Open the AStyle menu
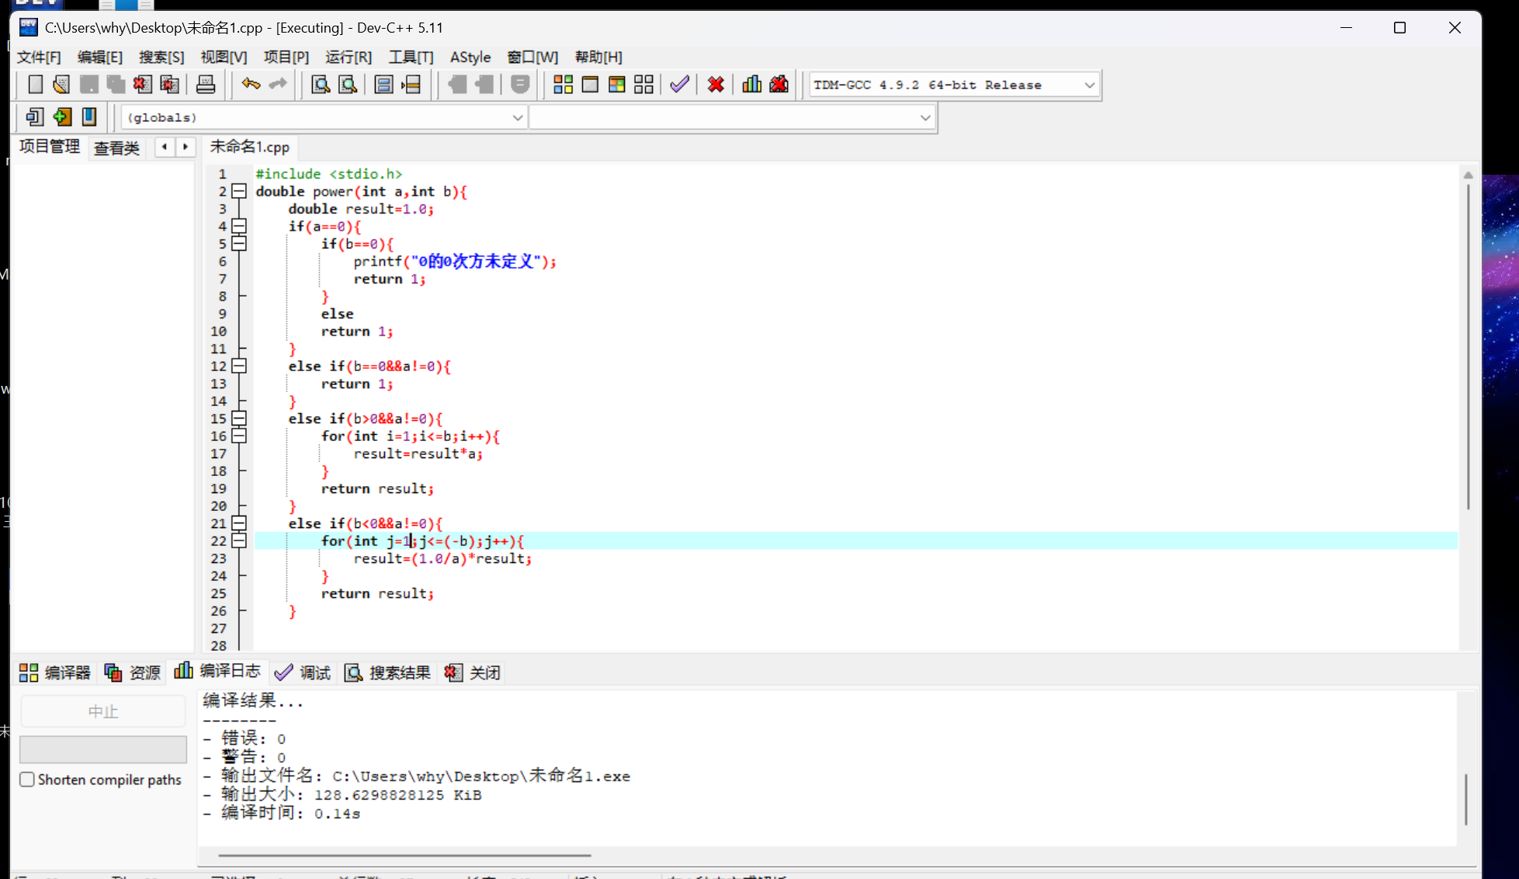 pos(470,57)
